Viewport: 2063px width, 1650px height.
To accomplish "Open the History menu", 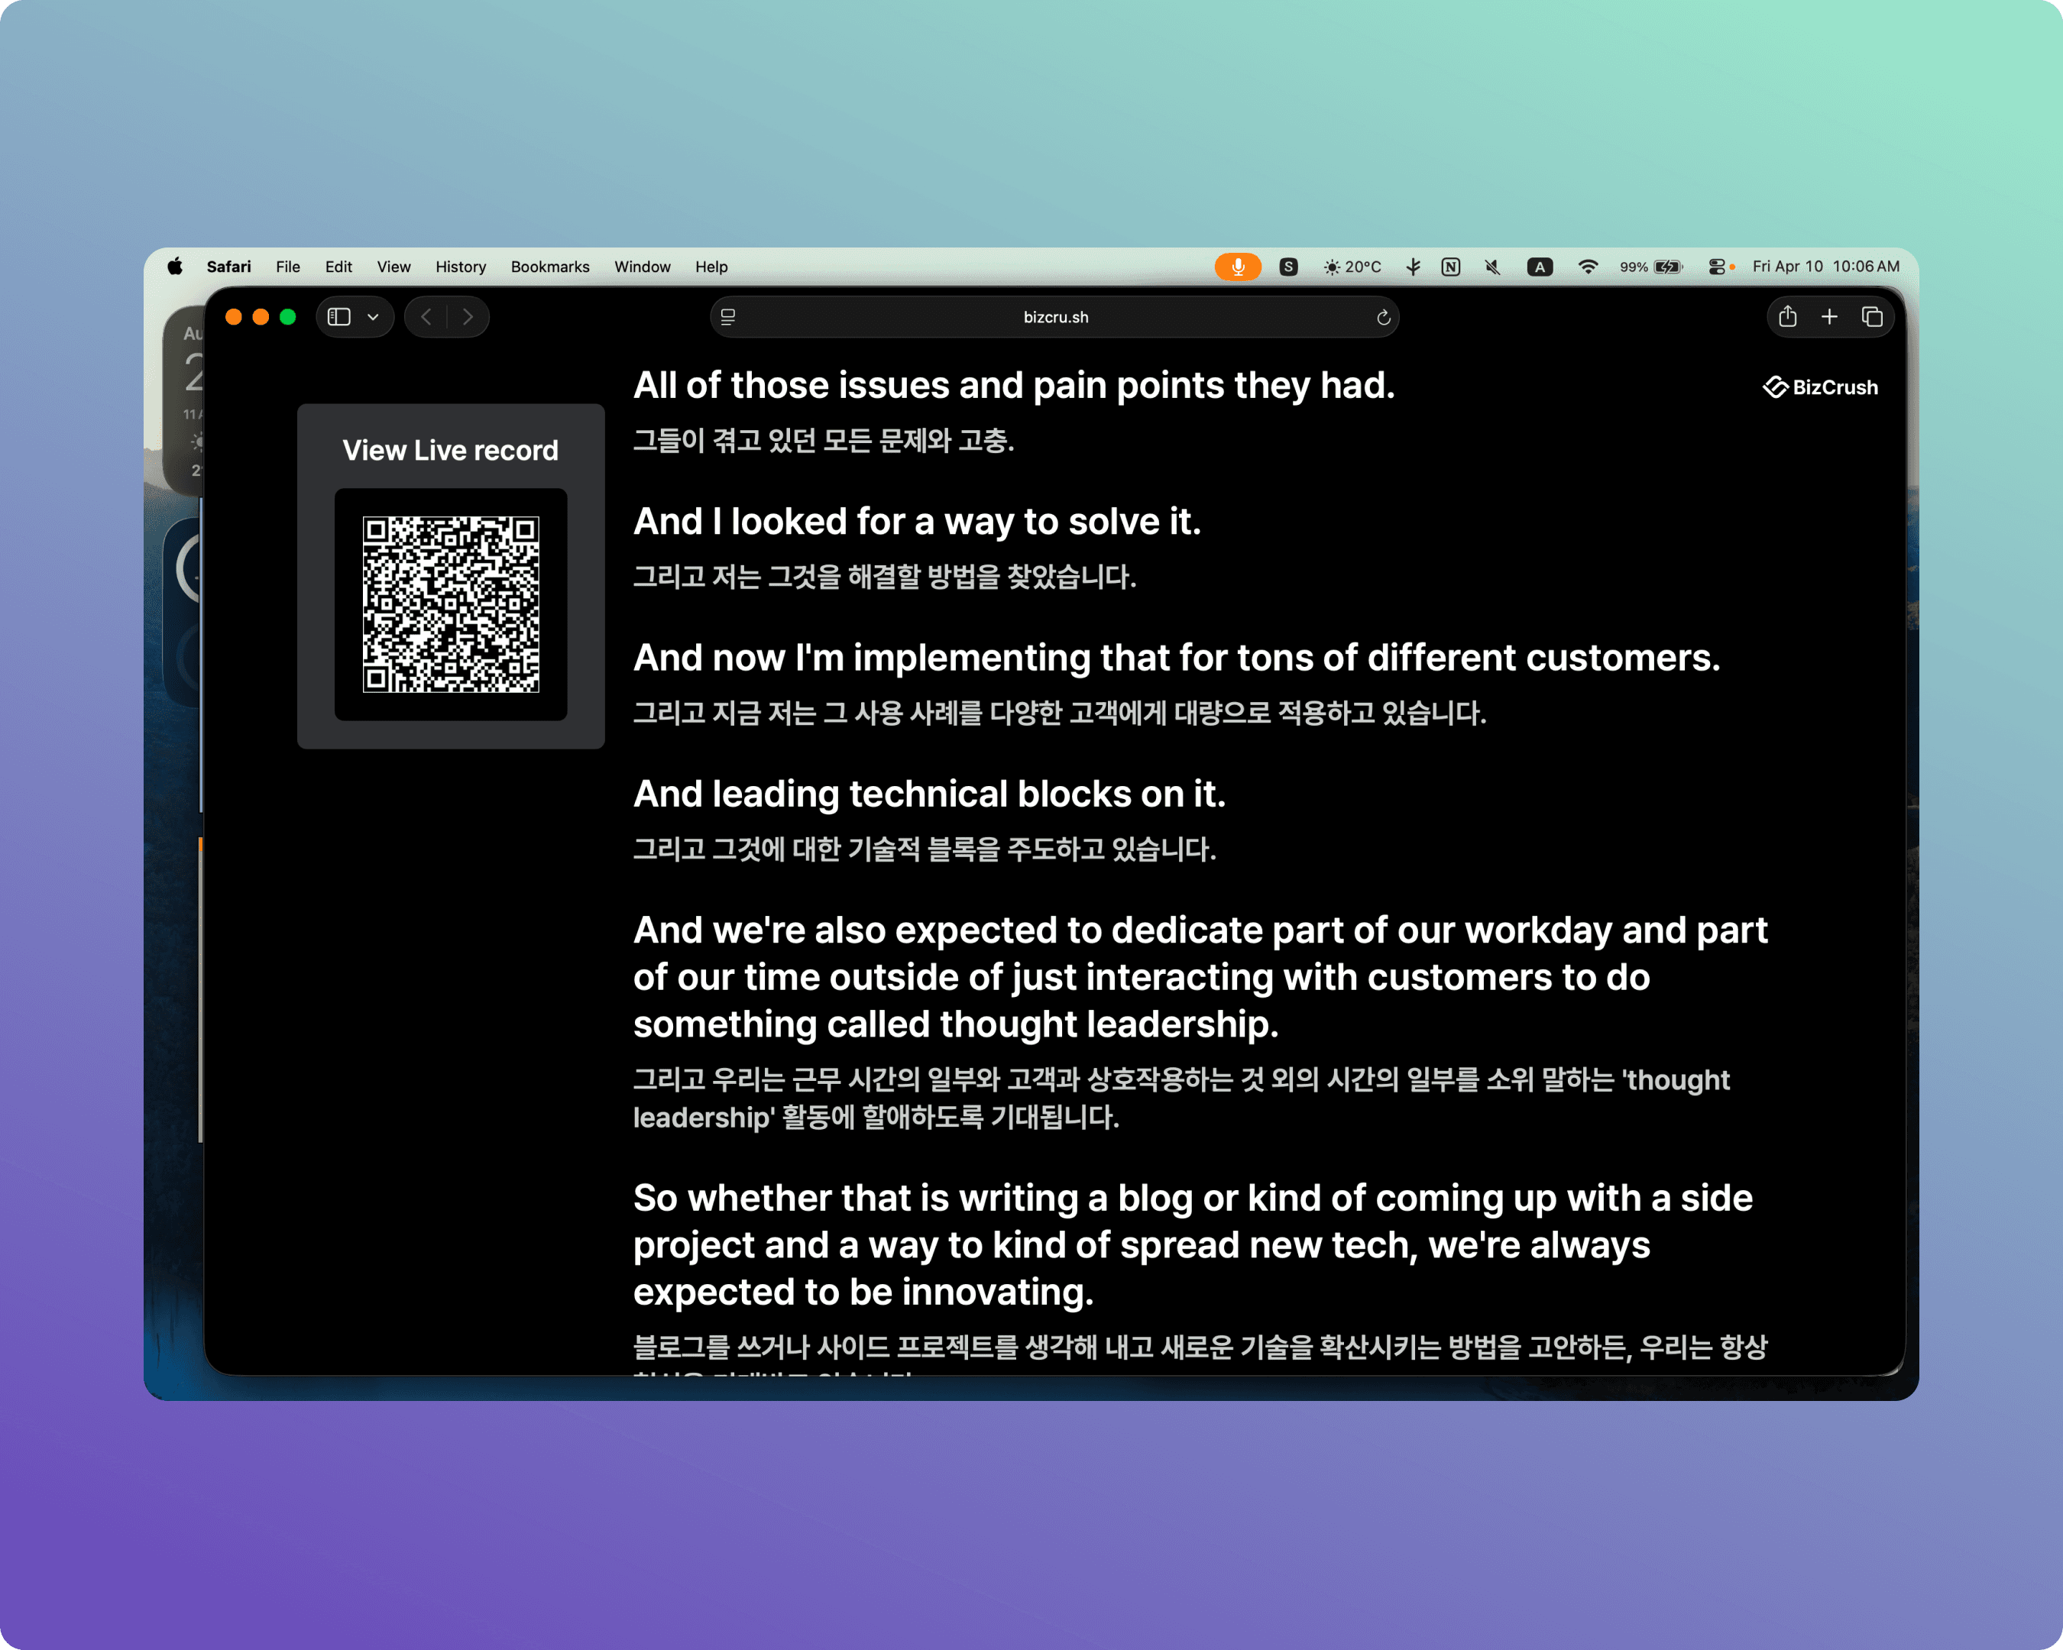I will click(x=460, y=267).
